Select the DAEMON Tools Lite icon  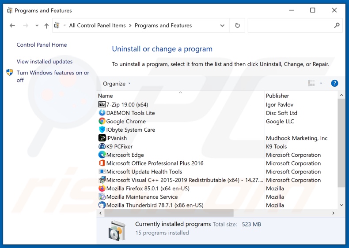coord(102,113)
